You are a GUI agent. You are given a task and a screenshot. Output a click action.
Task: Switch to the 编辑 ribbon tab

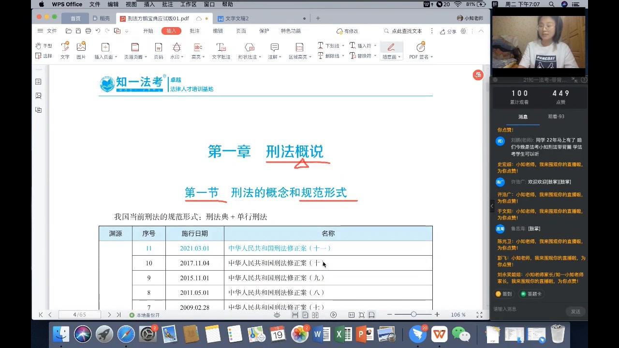218,31
